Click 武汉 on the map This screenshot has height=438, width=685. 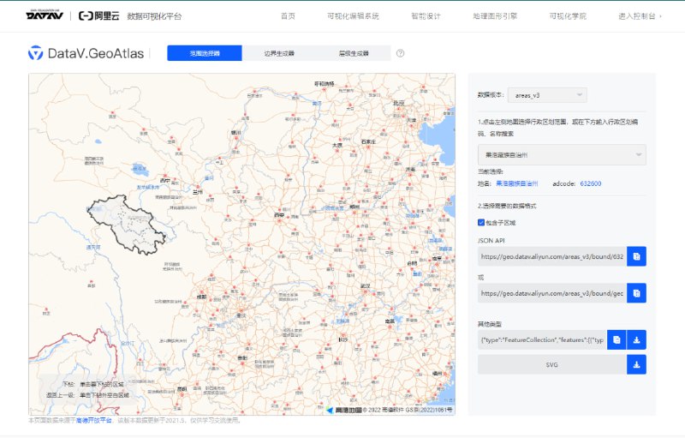366,286
